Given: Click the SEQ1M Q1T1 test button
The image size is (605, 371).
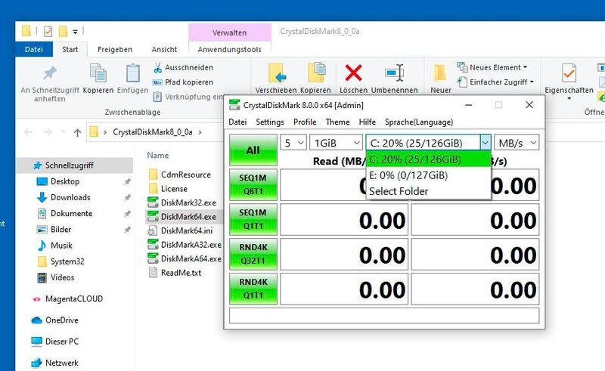Looking at the screenshot, I should pos(253,219).
